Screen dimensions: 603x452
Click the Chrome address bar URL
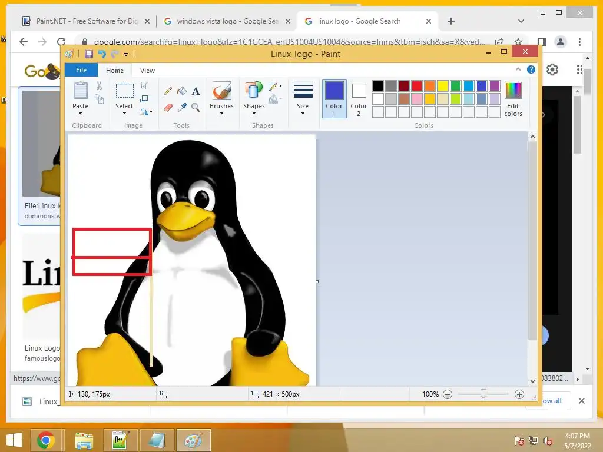tap(289, 42)
